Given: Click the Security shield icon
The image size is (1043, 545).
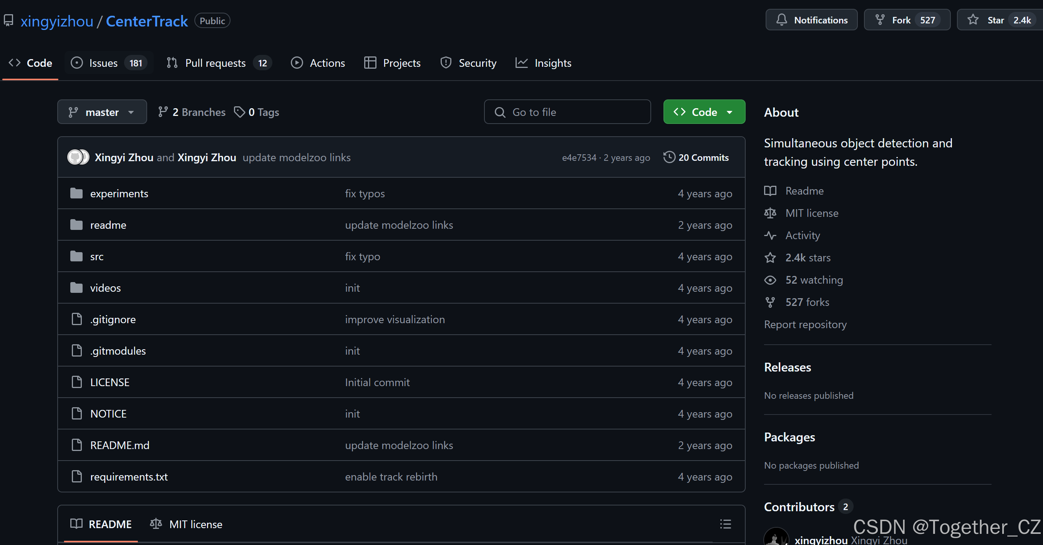Looking at the screenshot, I should (x=445, y=63).
